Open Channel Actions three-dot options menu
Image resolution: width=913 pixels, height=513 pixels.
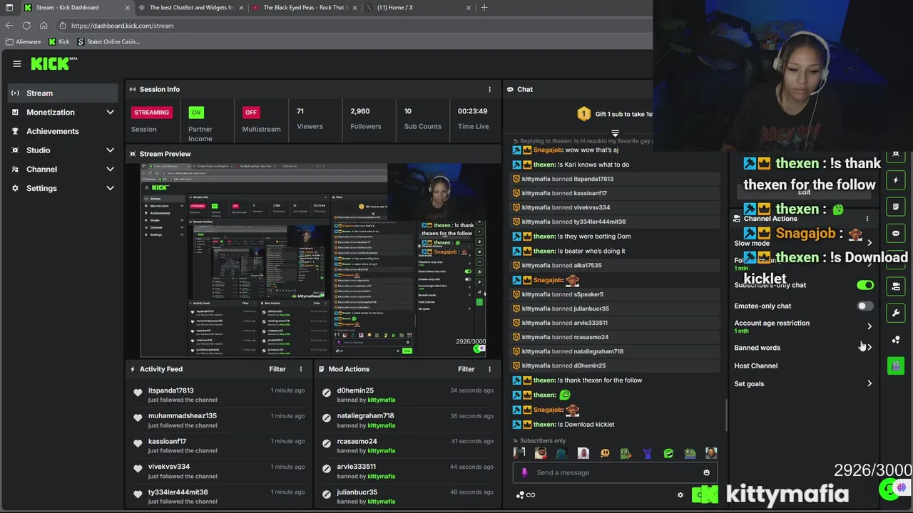tap(867, 219)
